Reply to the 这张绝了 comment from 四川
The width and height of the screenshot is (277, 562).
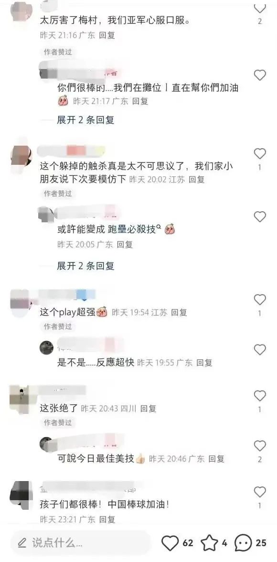(x=149, y=408)
